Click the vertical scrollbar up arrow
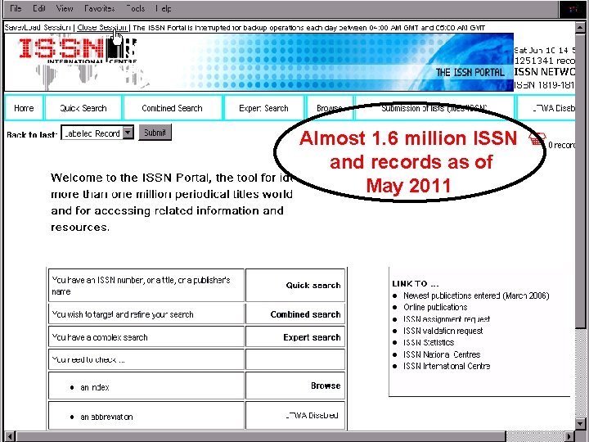This screenshot has width=589, height=442. point(580,28)
